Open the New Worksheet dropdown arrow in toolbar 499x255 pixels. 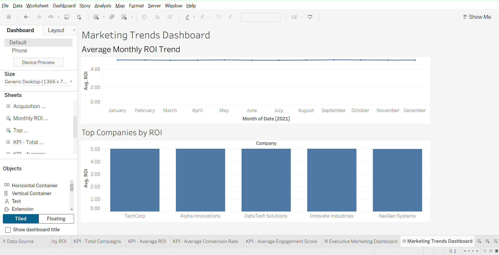click(x=104, y=17)
